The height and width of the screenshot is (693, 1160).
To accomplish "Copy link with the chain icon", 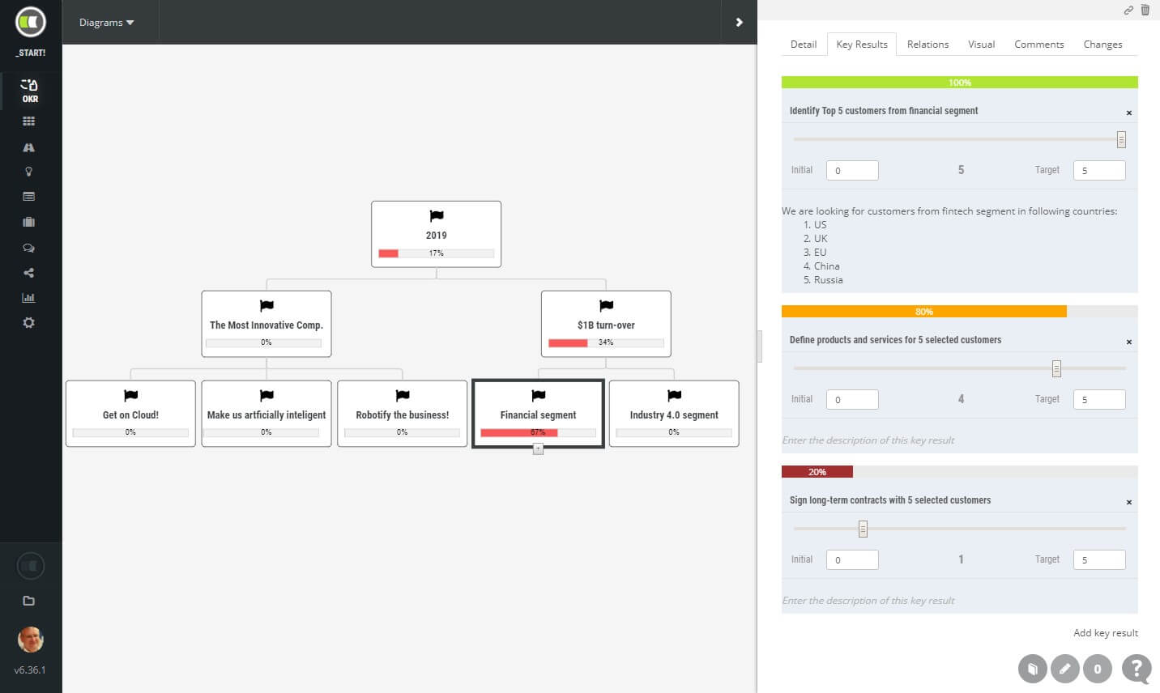I will [x=1128, y=11].
